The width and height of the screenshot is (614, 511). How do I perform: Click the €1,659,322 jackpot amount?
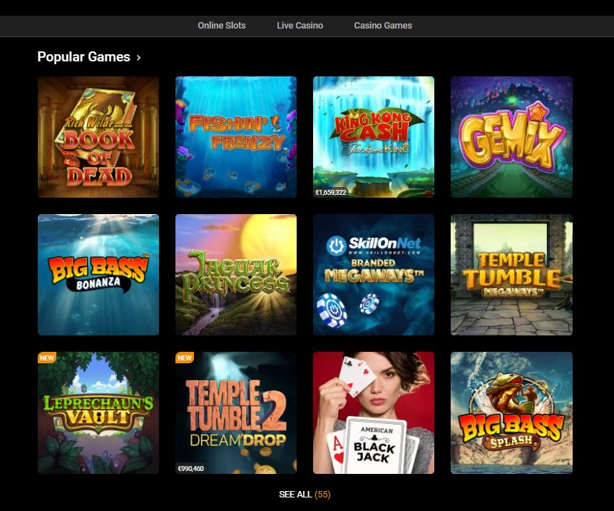(331, 193)
